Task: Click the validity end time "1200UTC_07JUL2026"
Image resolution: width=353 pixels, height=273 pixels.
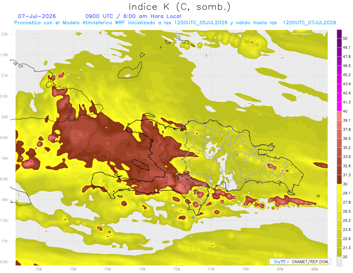Action: click(309, 23)
